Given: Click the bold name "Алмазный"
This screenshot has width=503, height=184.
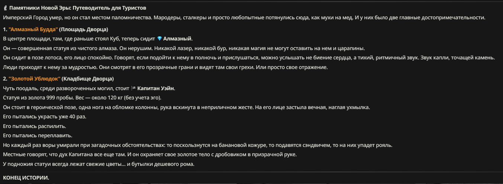Looking at the screenshot, I should [x=178, y=39].
